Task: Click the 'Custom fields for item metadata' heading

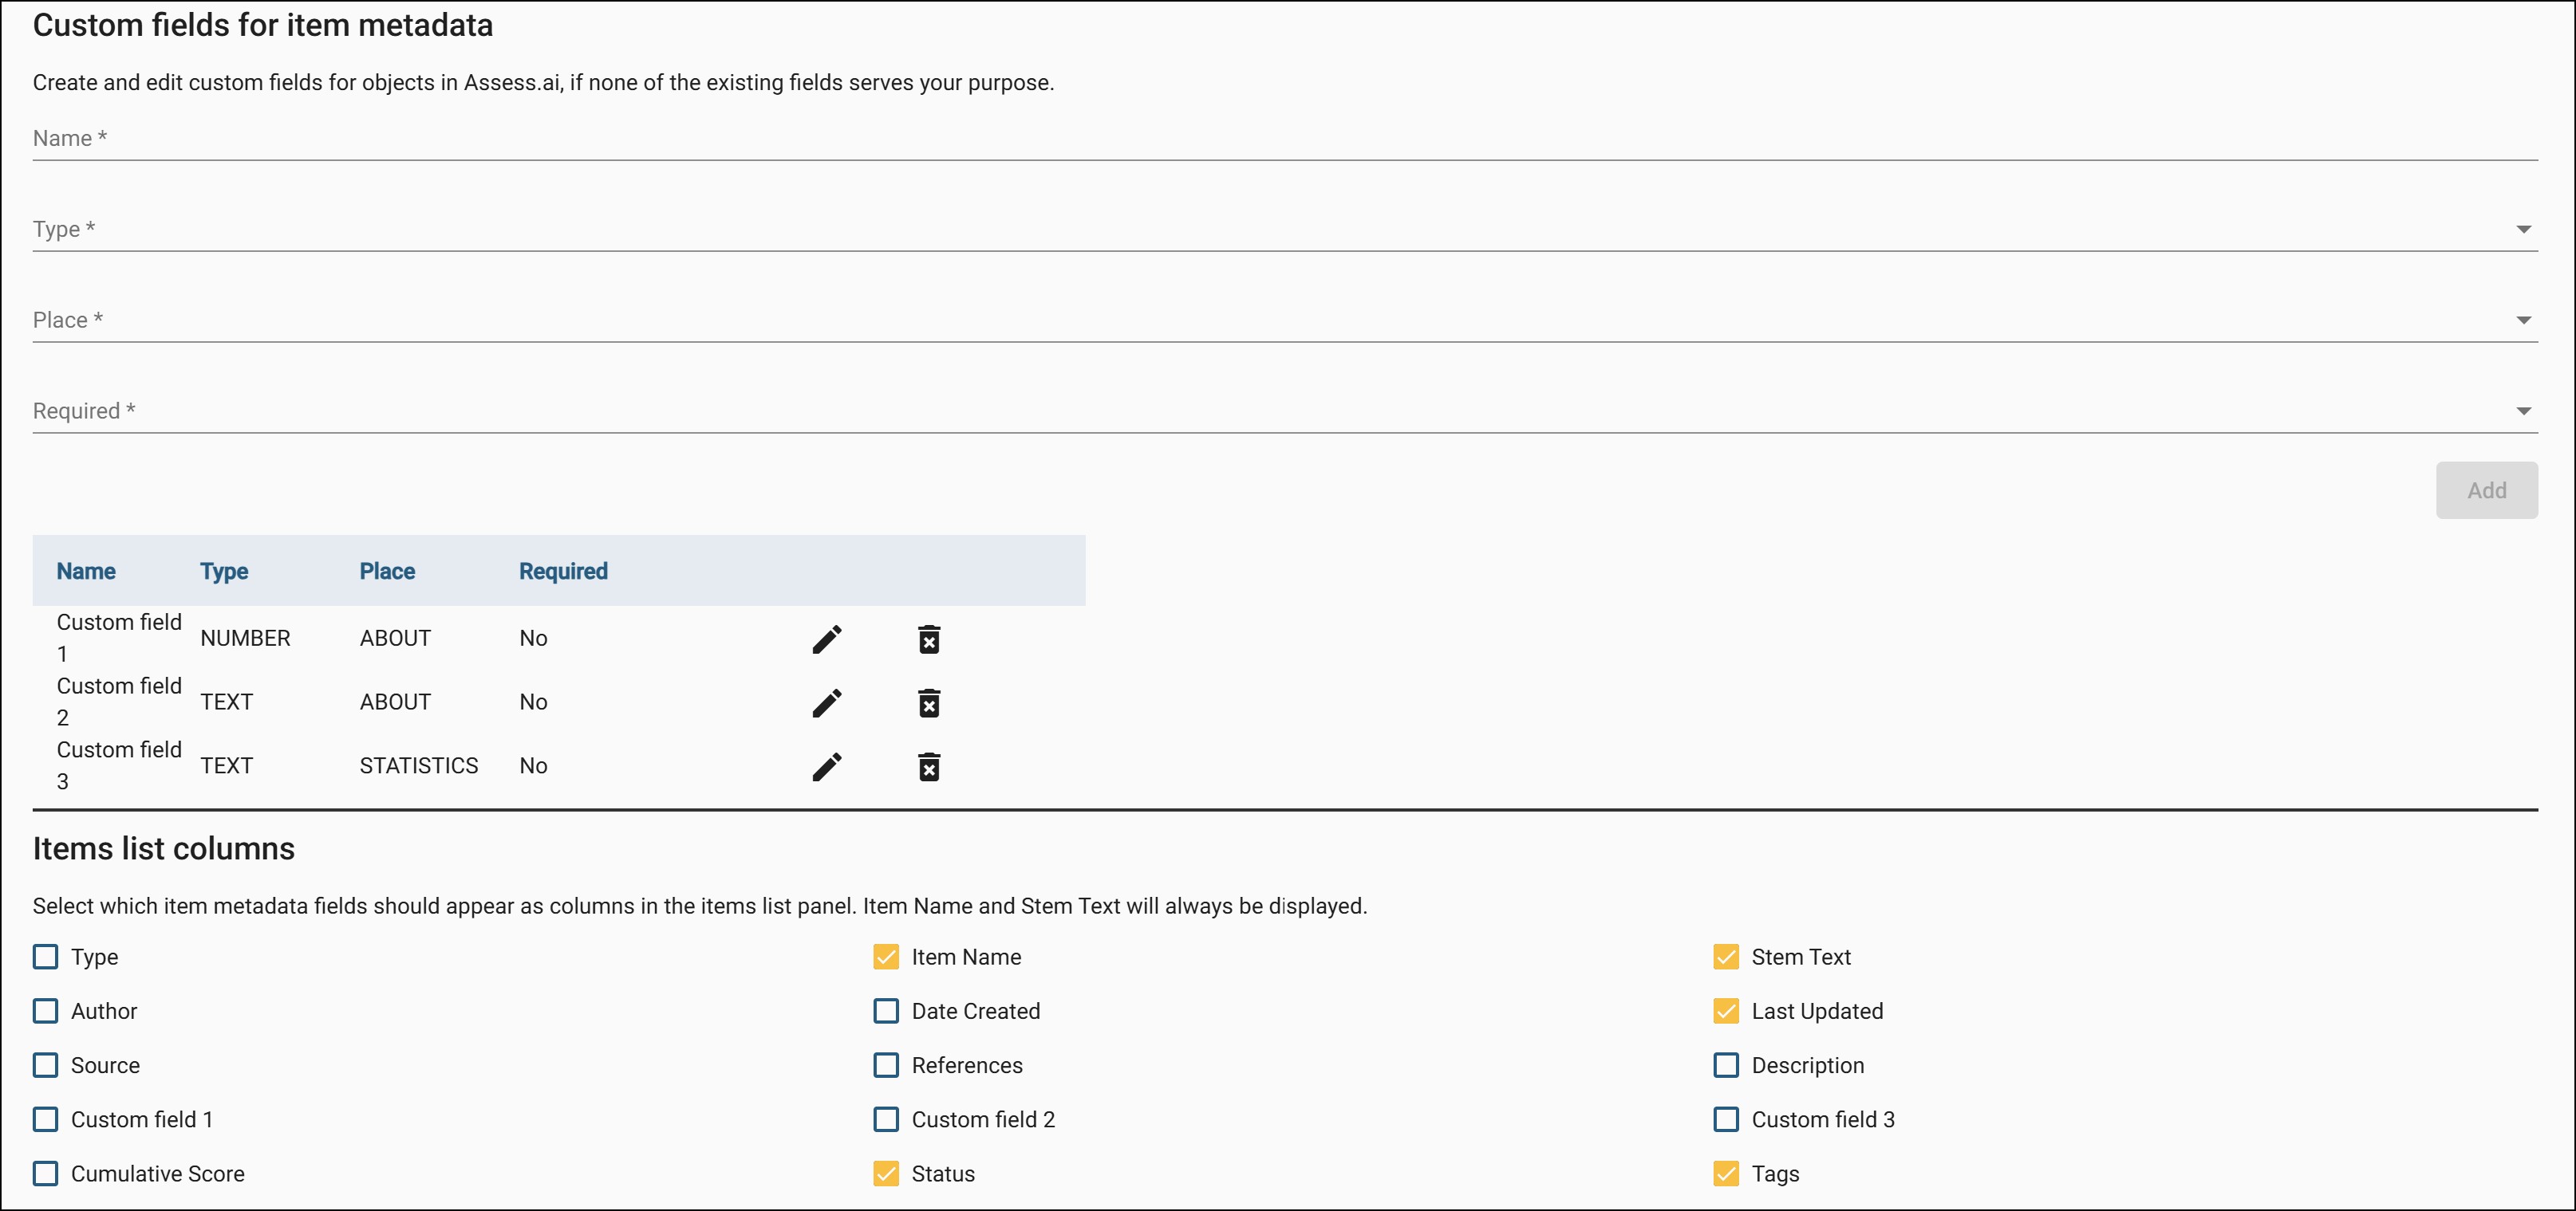Action: (x=263, y=25)
